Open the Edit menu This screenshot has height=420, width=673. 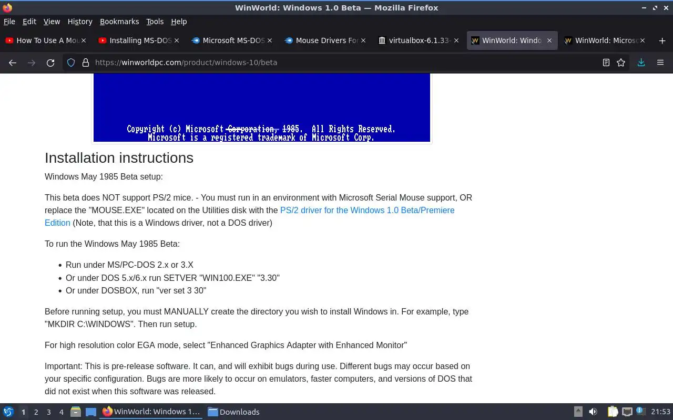[x=29, y=22]
